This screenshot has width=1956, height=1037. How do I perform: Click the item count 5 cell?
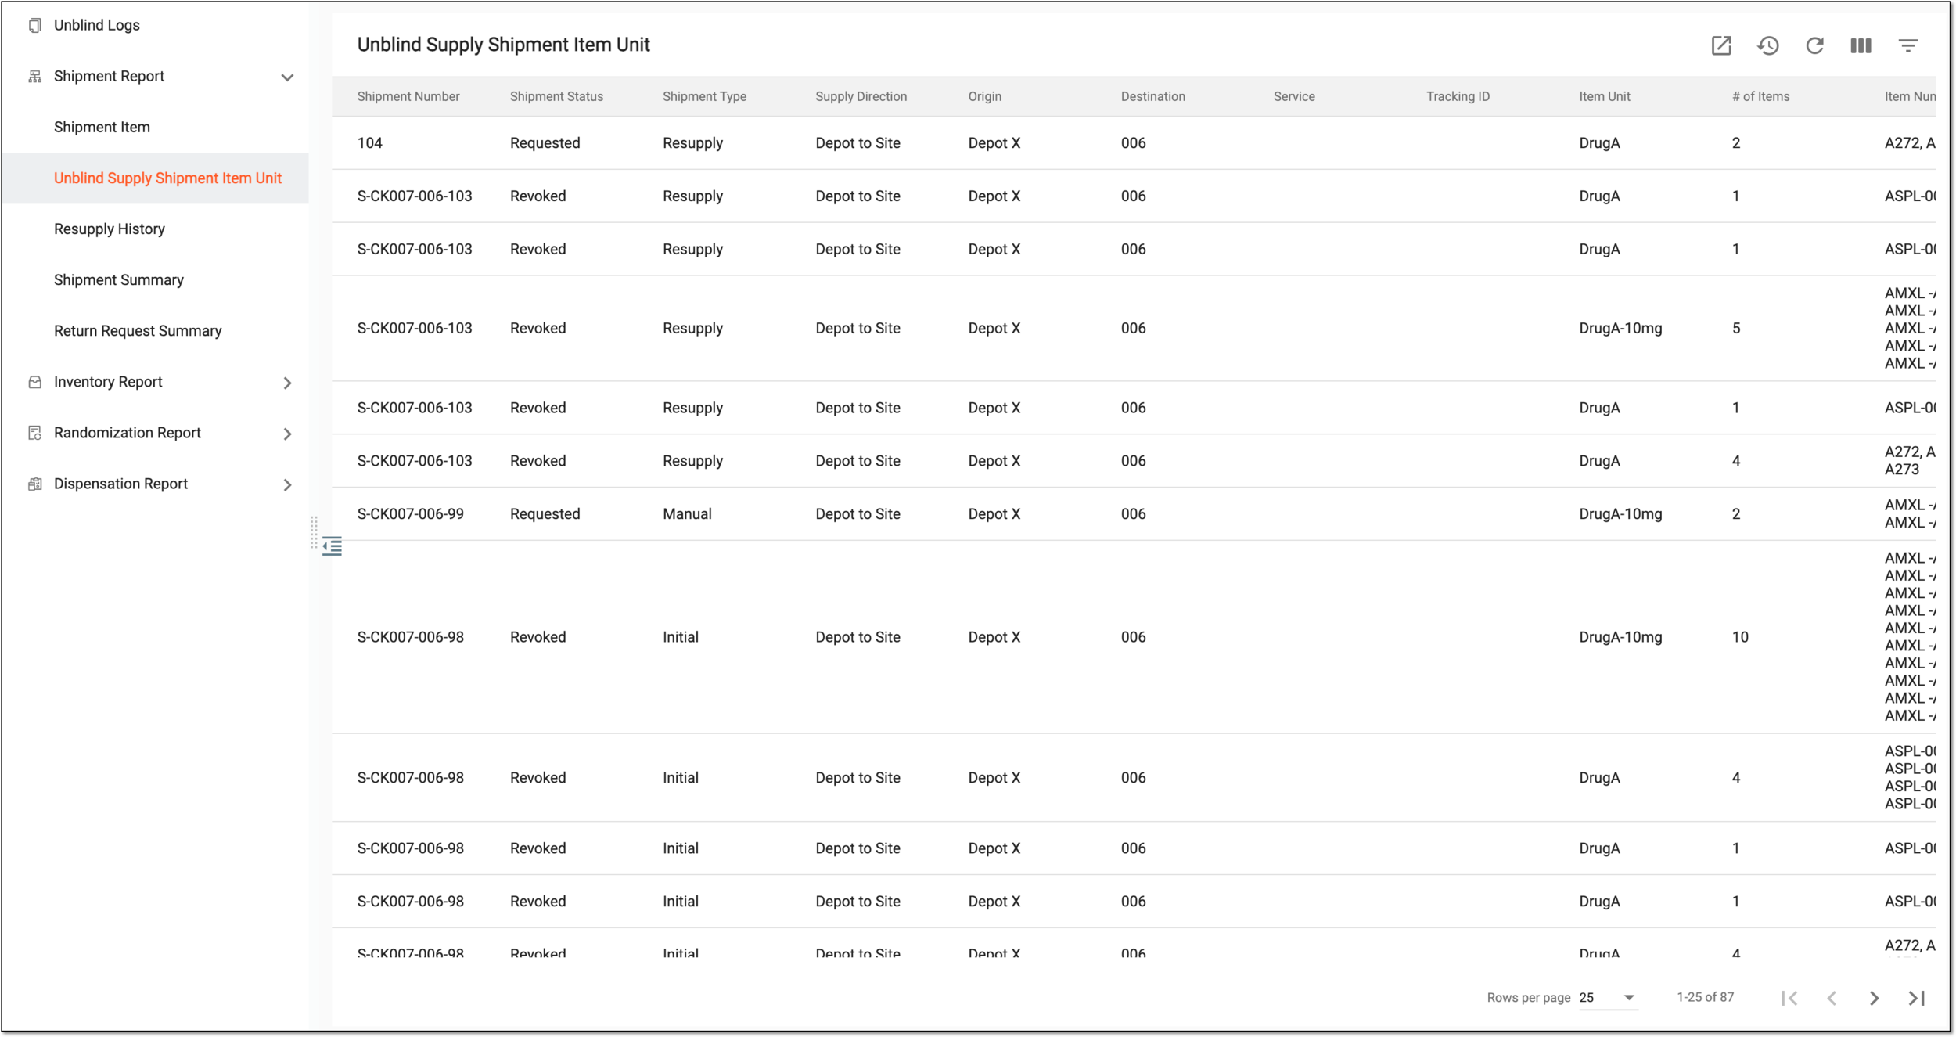pos(1735,329)
